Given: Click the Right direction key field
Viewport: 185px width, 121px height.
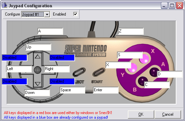Looking at the screenshot, I should [x=57, y=69].
